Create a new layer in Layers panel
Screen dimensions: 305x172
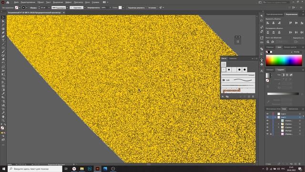[x=295, y=164]
